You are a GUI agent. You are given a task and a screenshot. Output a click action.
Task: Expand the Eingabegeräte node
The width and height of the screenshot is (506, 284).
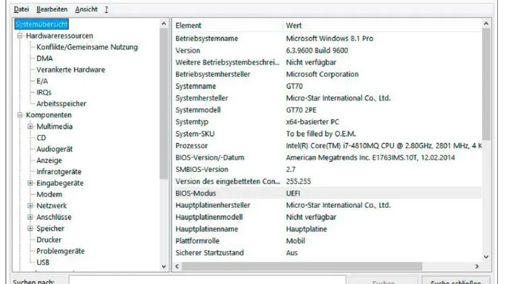(30, 183)
